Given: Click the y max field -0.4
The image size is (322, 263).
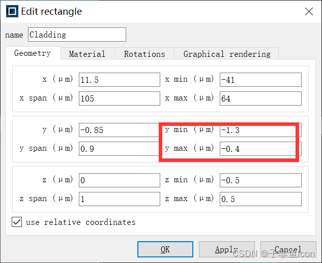Looking at the screenshot, I should pos(260,149).
